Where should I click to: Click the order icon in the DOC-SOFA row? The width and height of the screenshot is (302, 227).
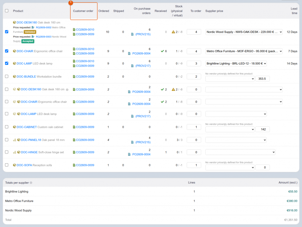click(x=74, y=165)
